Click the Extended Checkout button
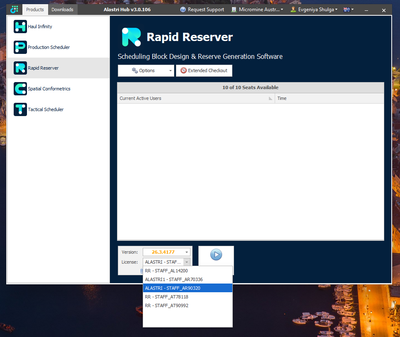Viewport: 400px width, 337px height. pyautogui.click(x=204, y=70)
